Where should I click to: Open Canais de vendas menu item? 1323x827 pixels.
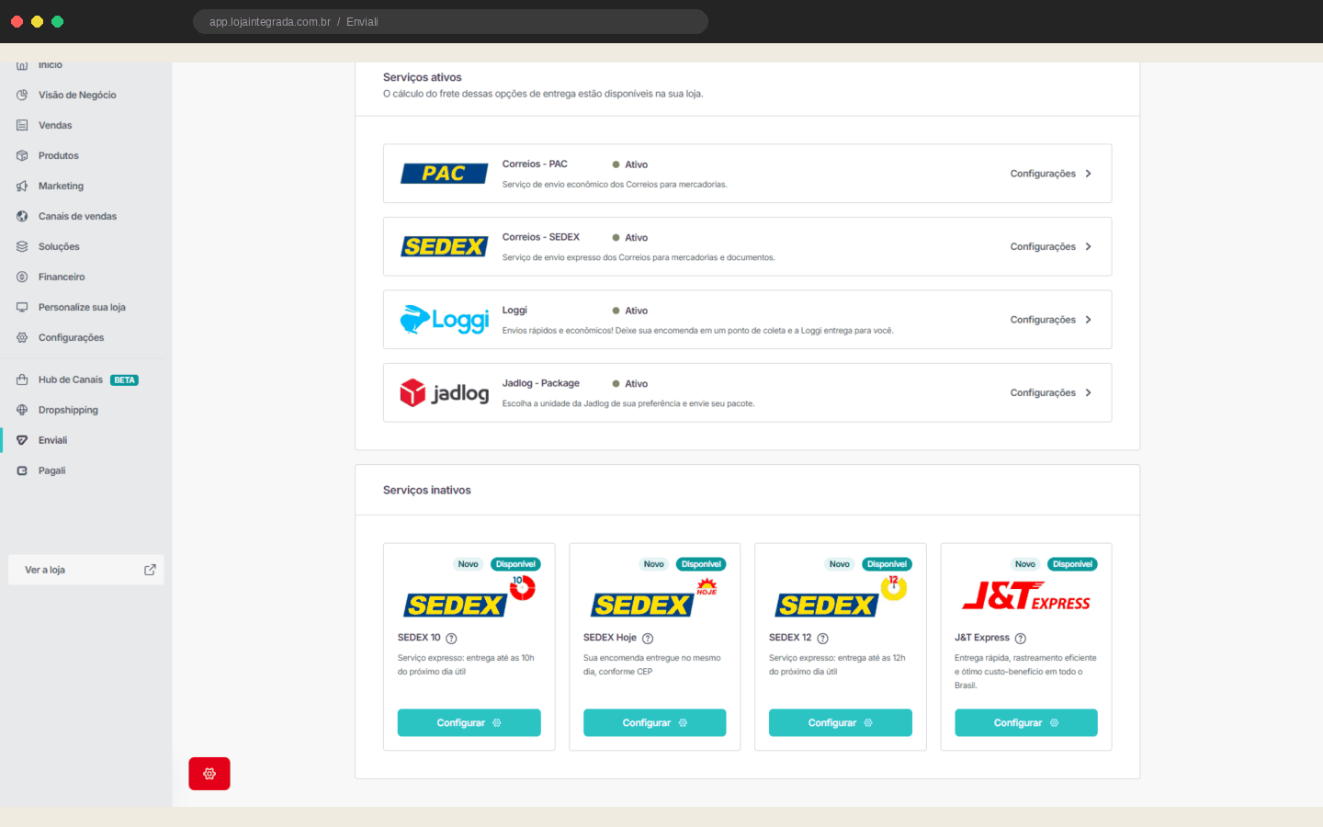pyautogui.click(x=77, y=216)
